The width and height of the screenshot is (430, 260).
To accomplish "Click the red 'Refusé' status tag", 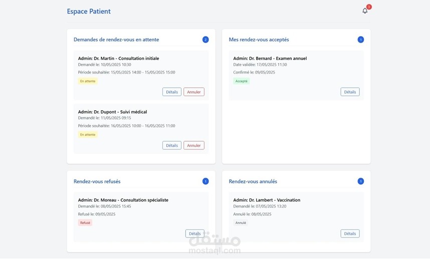I will (x=85, y=223).
